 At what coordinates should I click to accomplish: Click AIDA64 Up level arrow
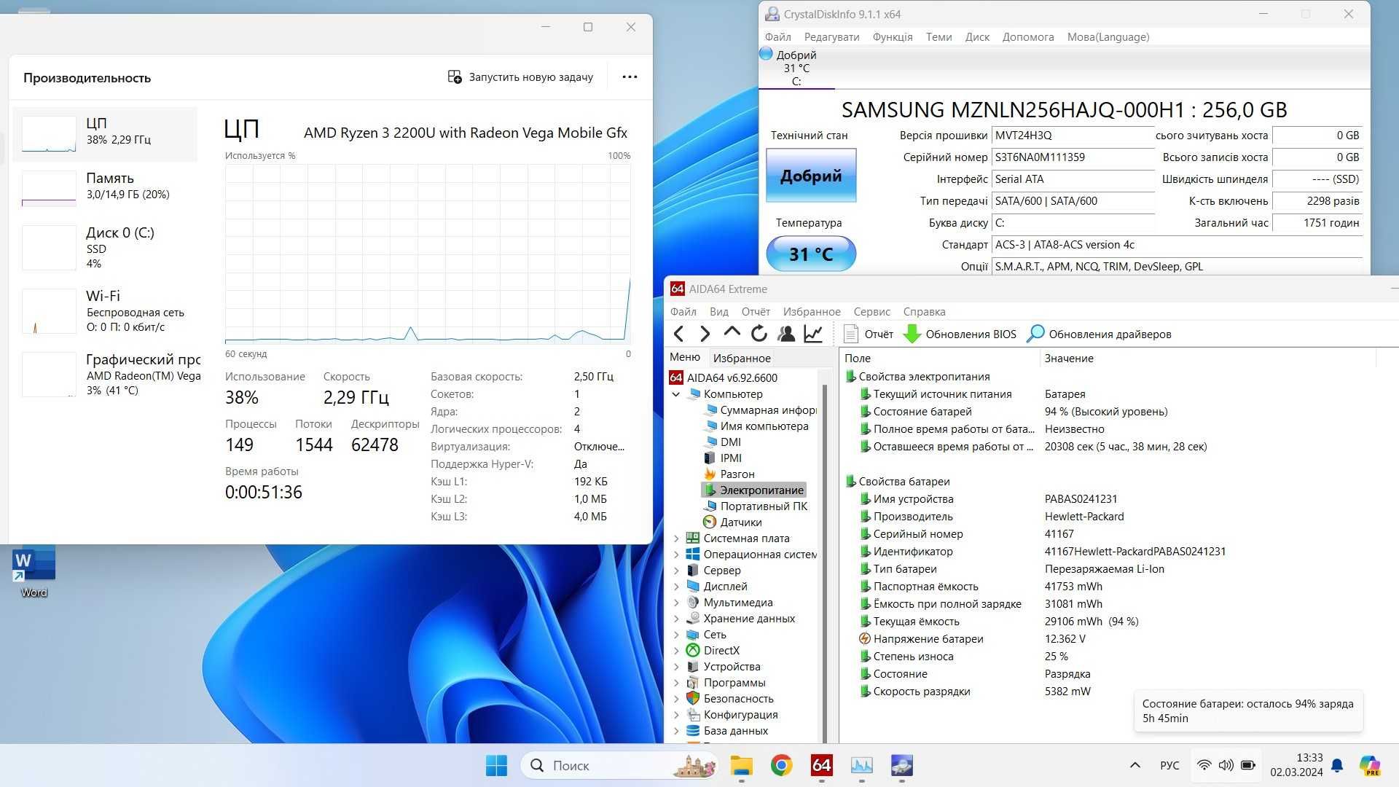732,333
